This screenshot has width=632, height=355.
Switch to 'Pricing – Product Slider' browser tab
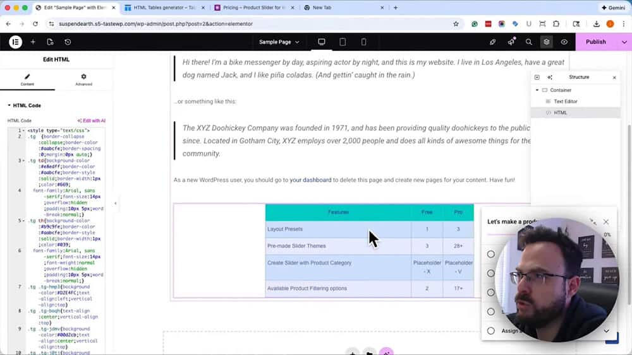255,8
